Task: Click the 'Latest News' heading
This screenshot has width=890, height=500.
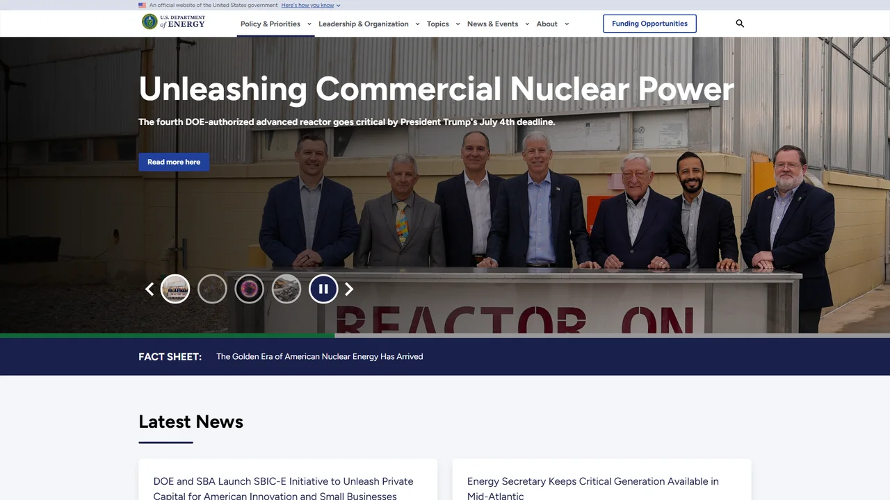Action: tap(191, 422)
